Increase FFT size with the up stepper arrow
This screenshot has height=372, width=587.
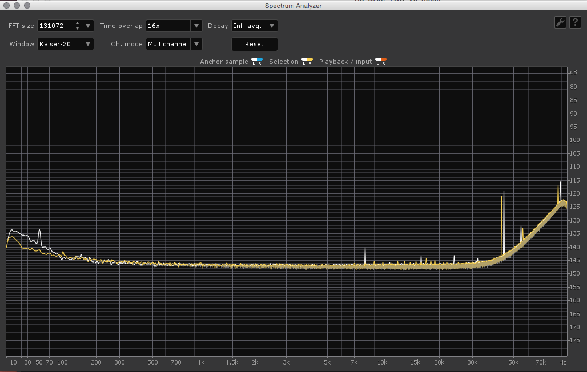pyautogui.click(x=78, y=23)
